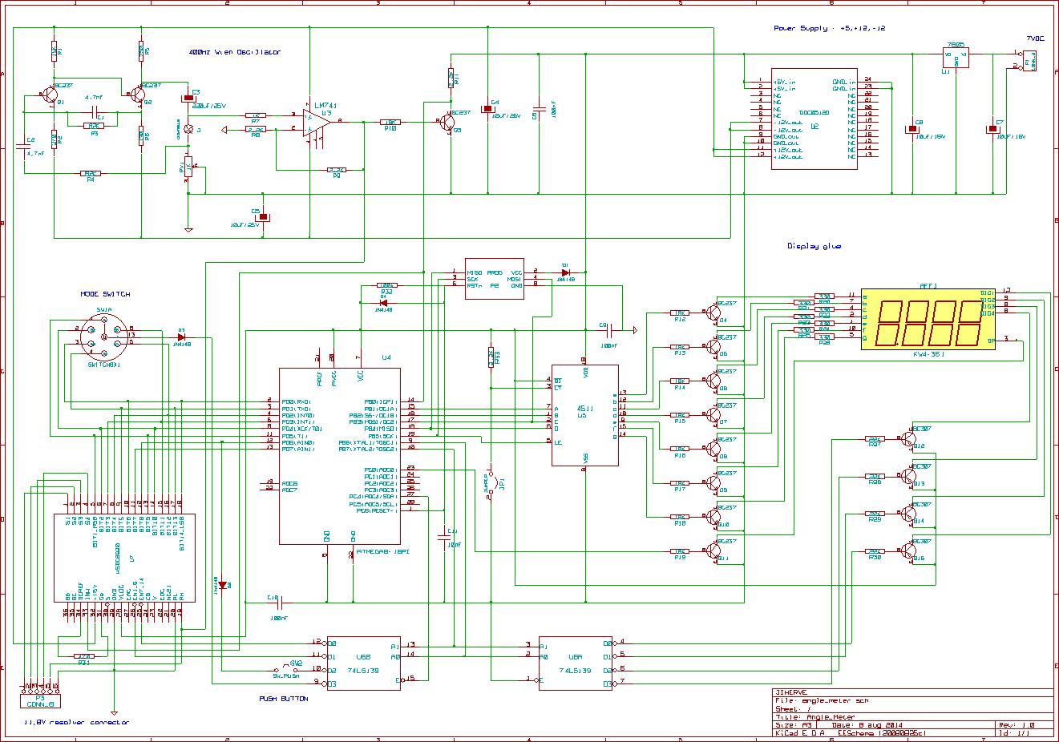This screenshot has width=1059, height=742.
Task: Select the 74LS139 block U6A
Action: [x=577, y=663]
